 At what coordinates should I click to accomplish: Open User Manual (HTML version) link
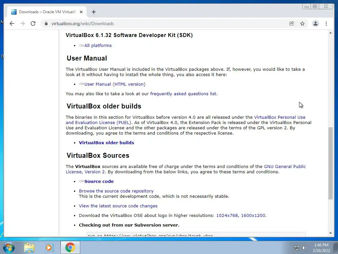click(x=115, y=84)
